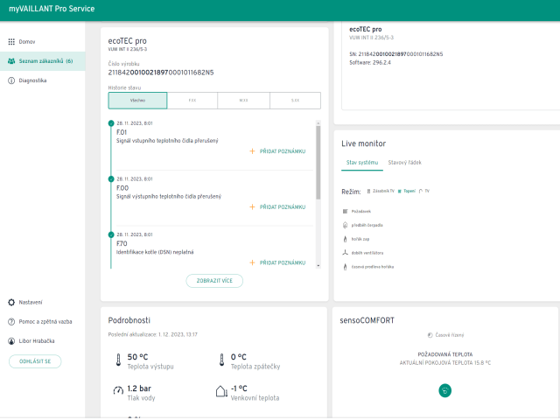Click the 50 °C Teplota výstupu value

pyautogui.click(x=137, y=357)
